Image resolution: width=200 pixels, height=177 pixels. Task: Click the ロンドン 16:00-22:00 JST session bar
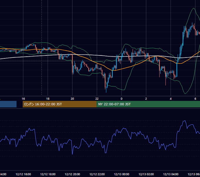click(59, 104)
